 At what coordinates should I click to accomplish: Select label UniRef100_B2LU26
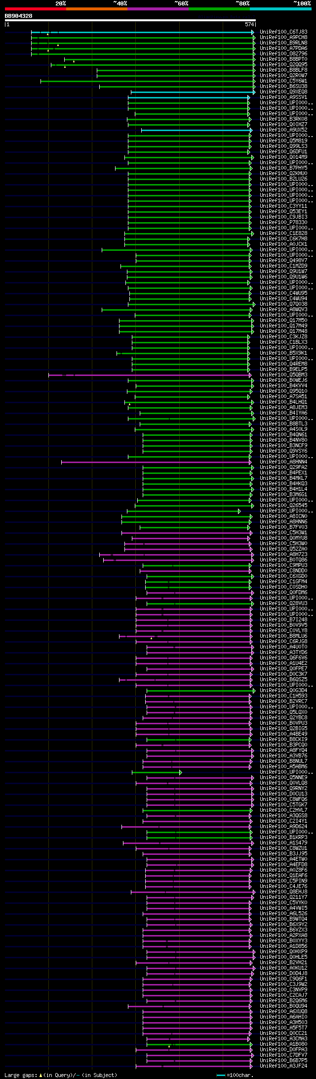coord(283,179)
